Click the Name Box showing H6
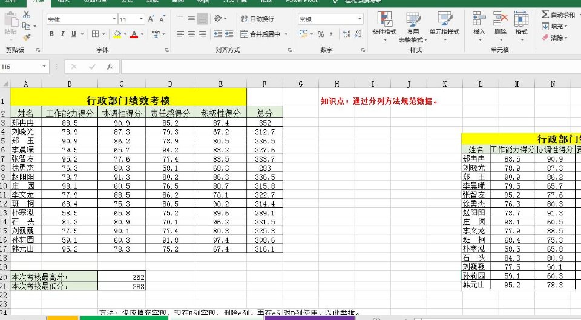The image size is (581, 320). tap(21, 67)
